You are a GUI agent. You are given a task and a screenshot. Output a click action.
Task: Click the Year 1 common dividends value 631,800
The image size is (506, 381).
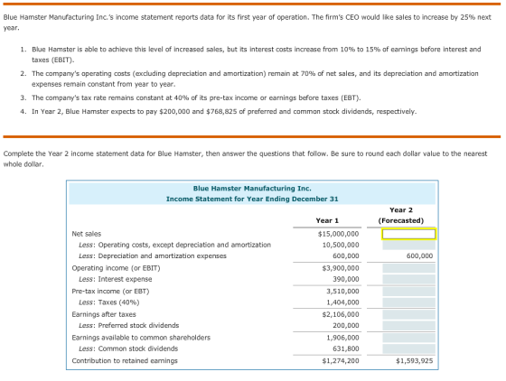(346, 348)
